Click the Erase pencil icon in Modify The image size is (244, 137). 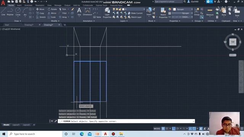[72, 9]
